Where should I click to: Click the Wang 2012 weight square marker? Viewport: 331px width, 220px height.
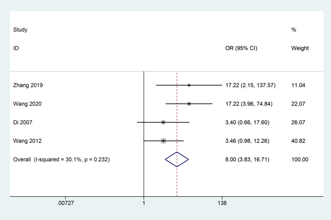coord(163,141)
